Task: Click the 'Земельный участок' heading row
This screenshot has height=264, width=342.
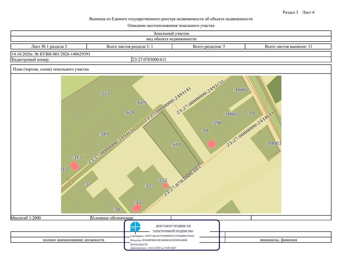Action: (171, 34)
